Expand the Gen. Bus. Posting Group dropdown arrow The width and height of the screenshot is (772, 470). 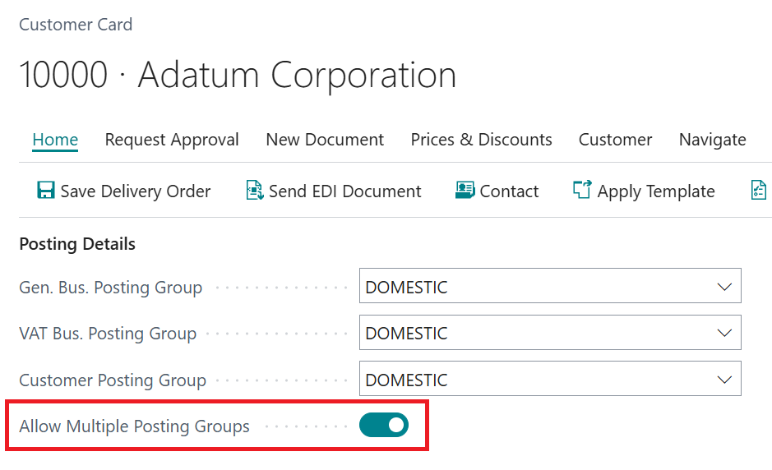click(724, 287)
